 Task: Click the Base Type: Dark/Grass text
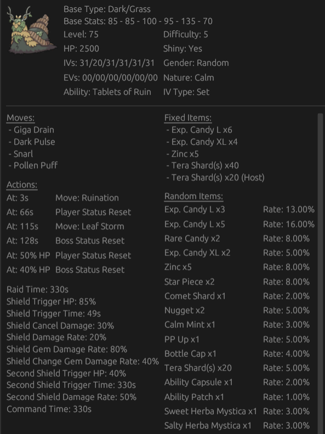107,9
